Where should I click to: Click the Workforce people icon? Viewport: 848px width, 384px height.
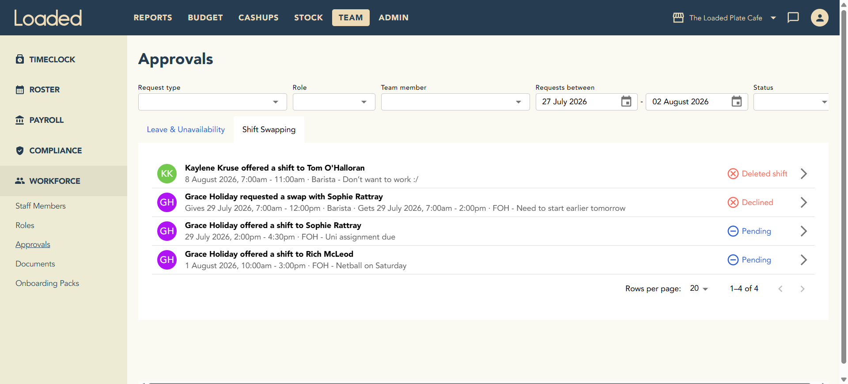[x=20, y=181]
